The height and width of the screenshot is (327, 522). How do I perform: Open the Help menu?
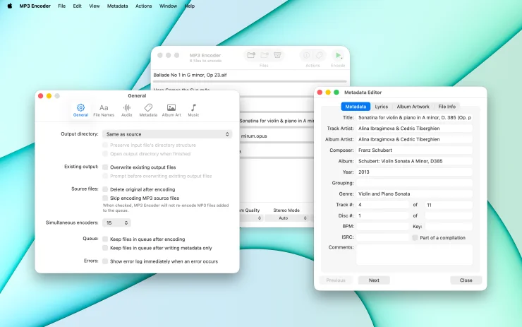[190, 6]
